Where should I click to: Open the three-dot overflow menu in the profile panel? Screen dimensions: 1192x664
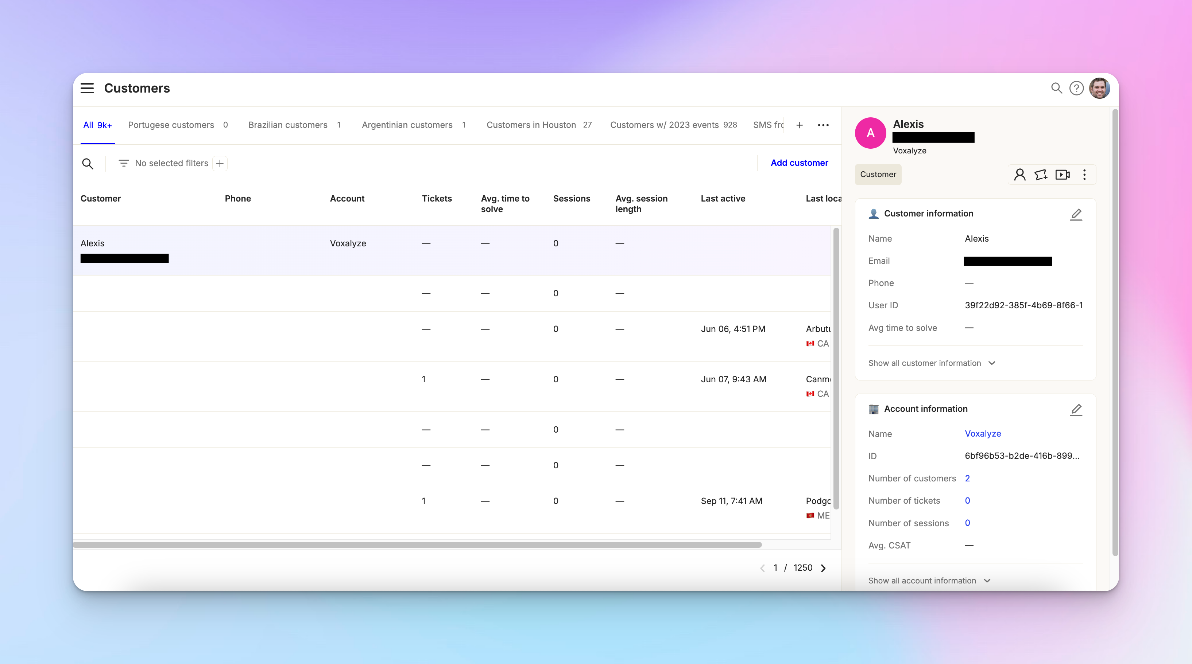coord(1085,174)
